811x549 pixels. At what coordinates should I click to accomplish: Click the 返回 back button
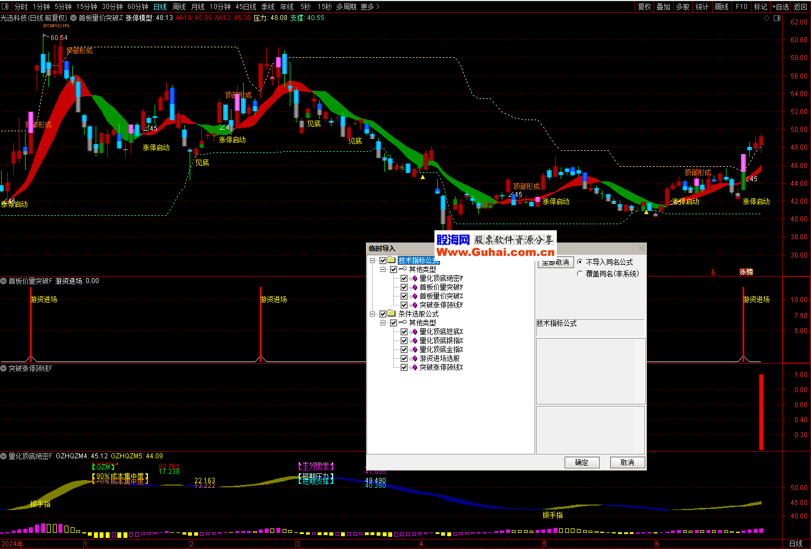[x=800, y=7]
